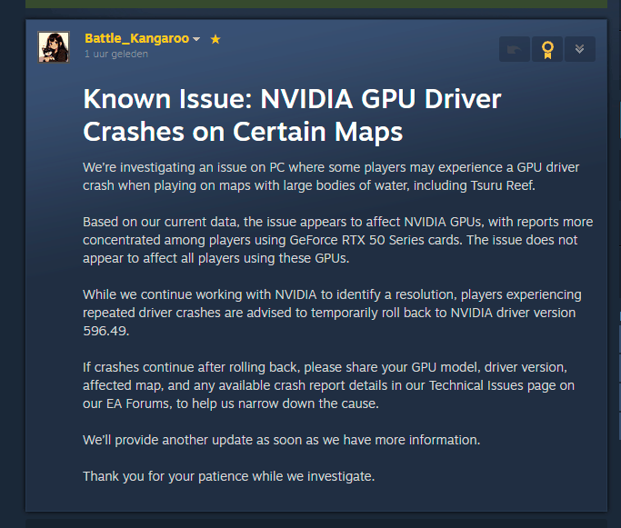Click the next post panel below this post
Screen dimensions: 621x528
click(316, 523)
